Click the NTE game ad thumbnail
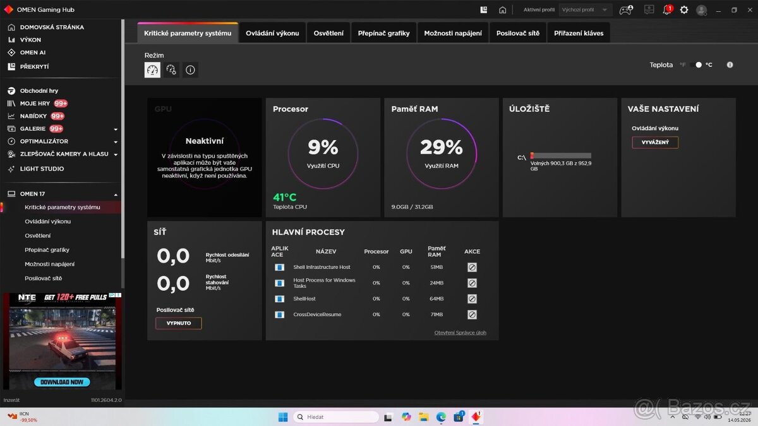758x426 pixels. click(x=62, y=341)
